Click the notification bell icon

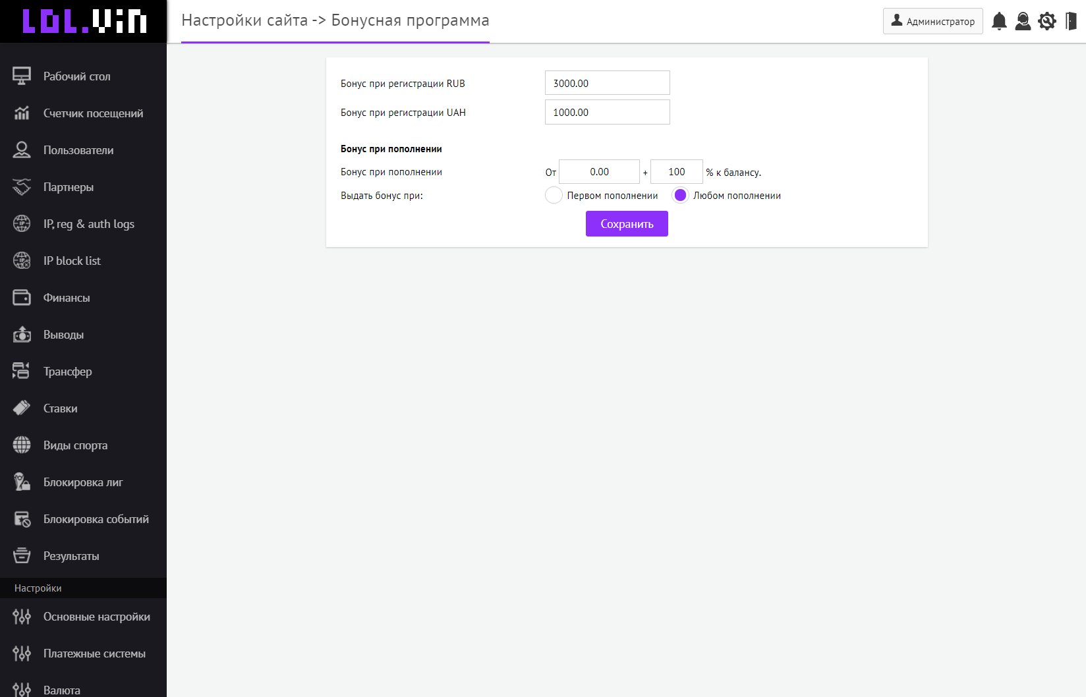pyautogui.click(x=999, y=21)
